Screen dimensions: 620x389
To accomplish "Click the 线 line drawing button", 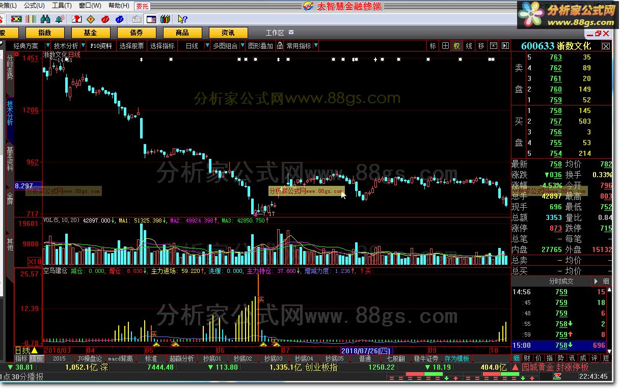I will 469,46.
